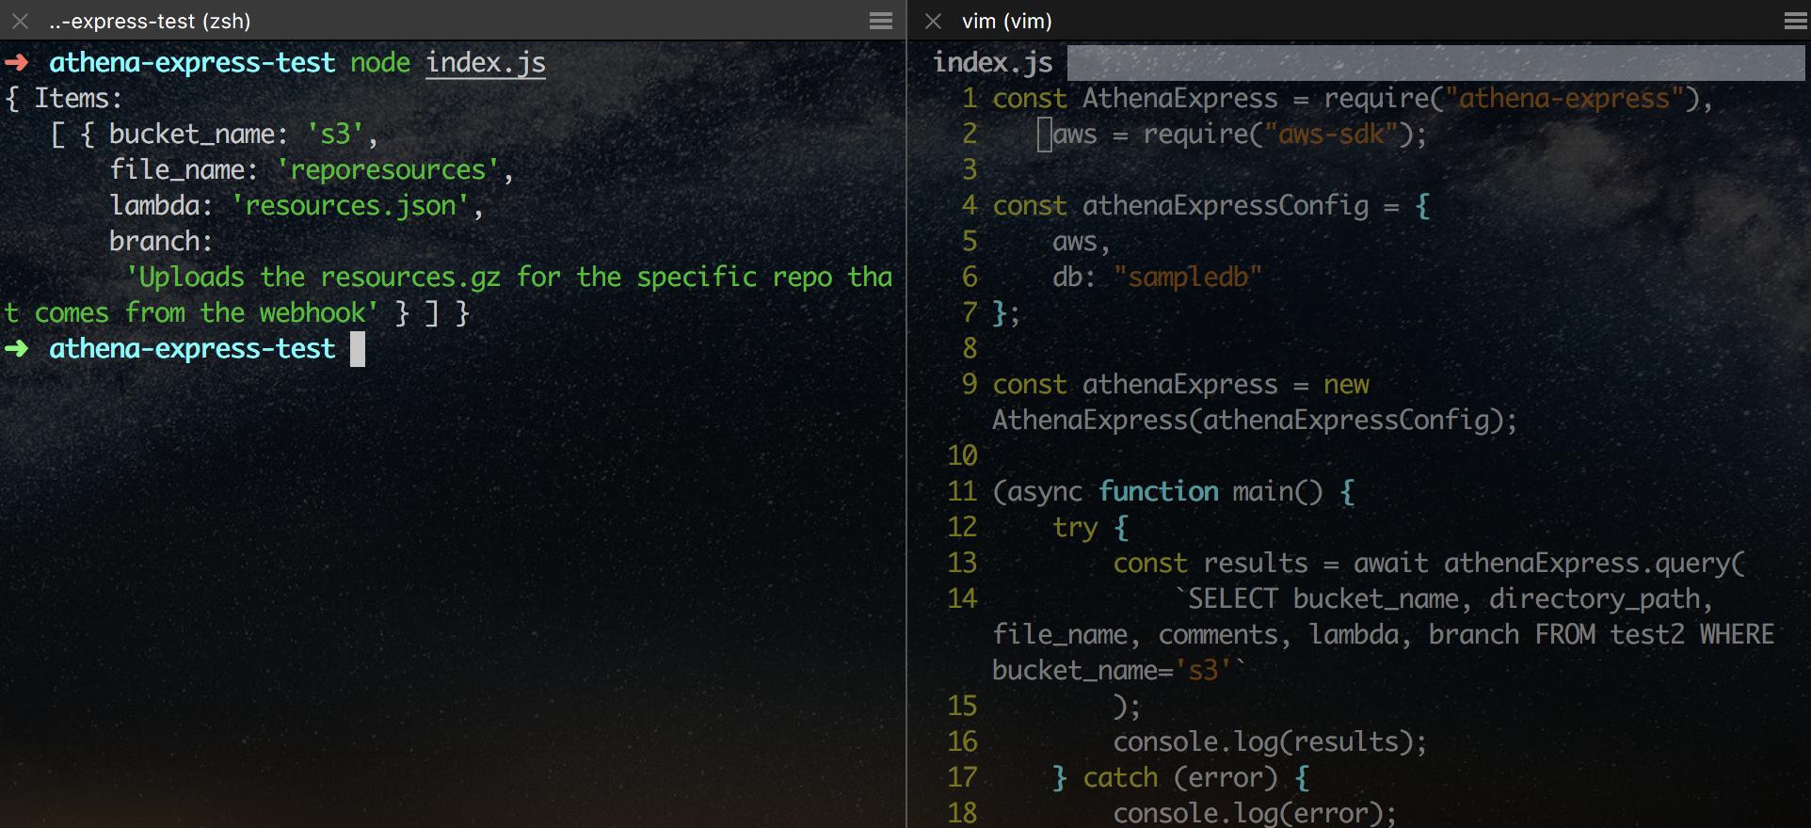This screenshot has width=1811, height=828.
Task: Click the '{ Items:' output line
Action: (64, 99)
